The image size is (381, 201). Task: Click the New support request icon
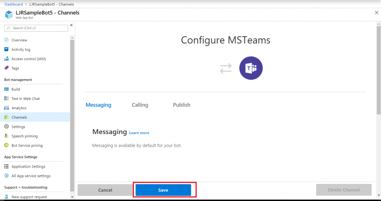pos(7,197)
